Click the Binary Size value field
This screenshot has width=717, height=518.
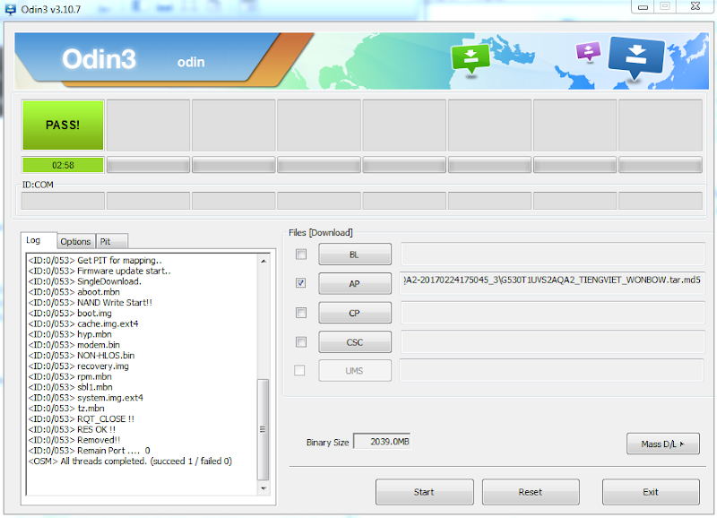[x=383, y=442]
